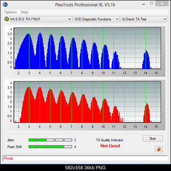Start the TA test

tap(153, 139)
